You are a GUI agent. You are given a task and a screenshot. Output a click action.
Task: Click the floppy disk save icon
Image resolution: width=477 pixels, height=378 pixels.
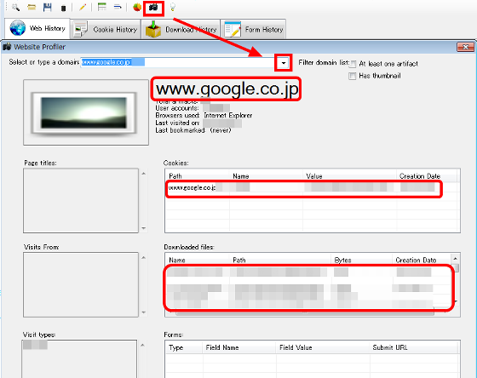[x=48, y=7]
